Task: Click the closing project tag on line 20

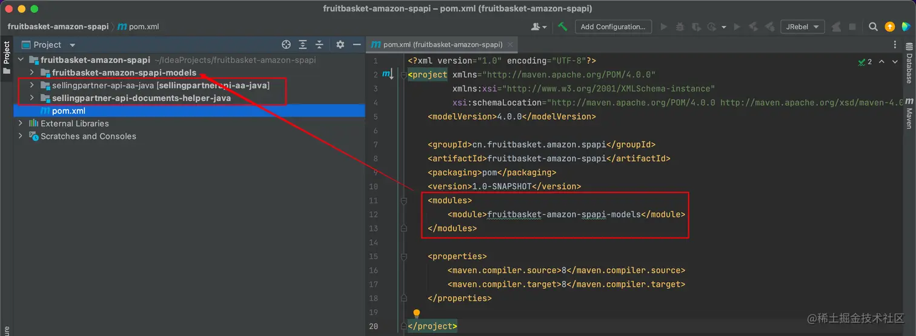Action: click(433, 326)
